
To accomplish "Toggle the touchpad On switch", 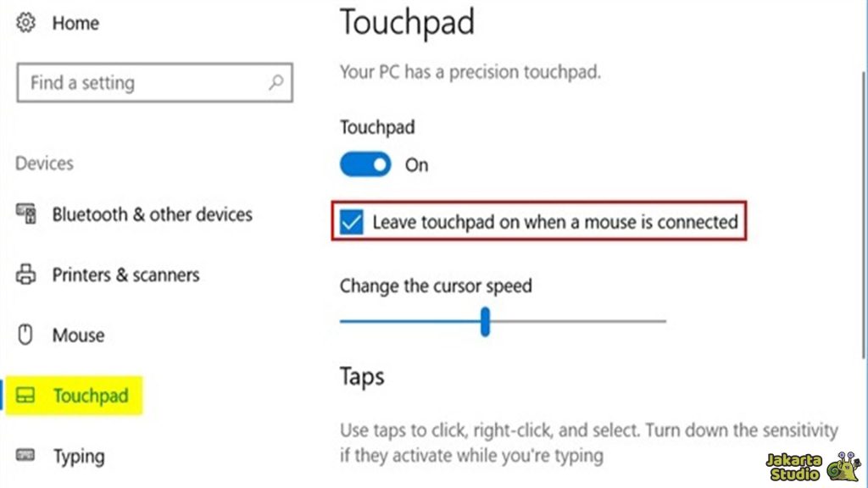I will click(364, 164).
